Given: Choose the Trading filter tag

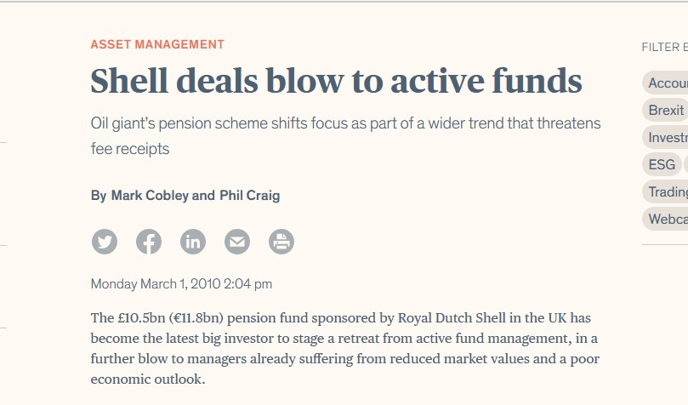Looking at the screenshot, I should 667,191.
